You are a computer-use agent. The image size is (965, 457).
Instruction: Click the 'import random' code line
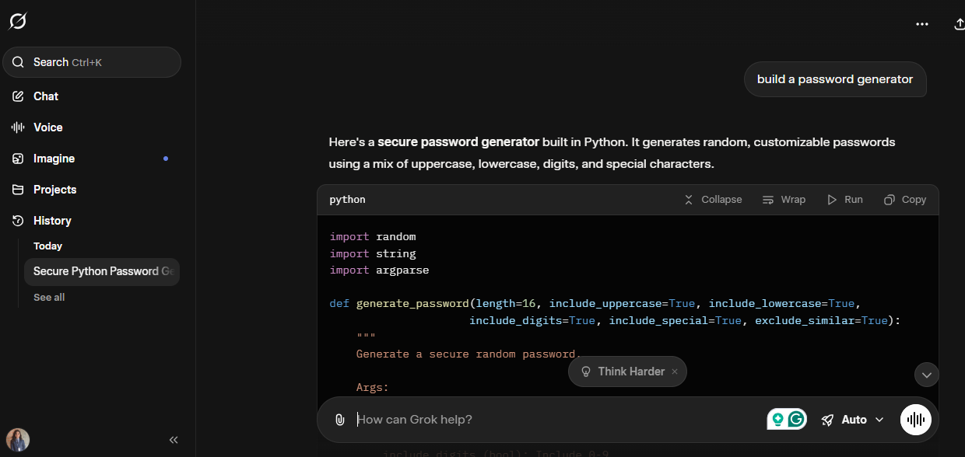pyautogui.click(x=373, y=236)
